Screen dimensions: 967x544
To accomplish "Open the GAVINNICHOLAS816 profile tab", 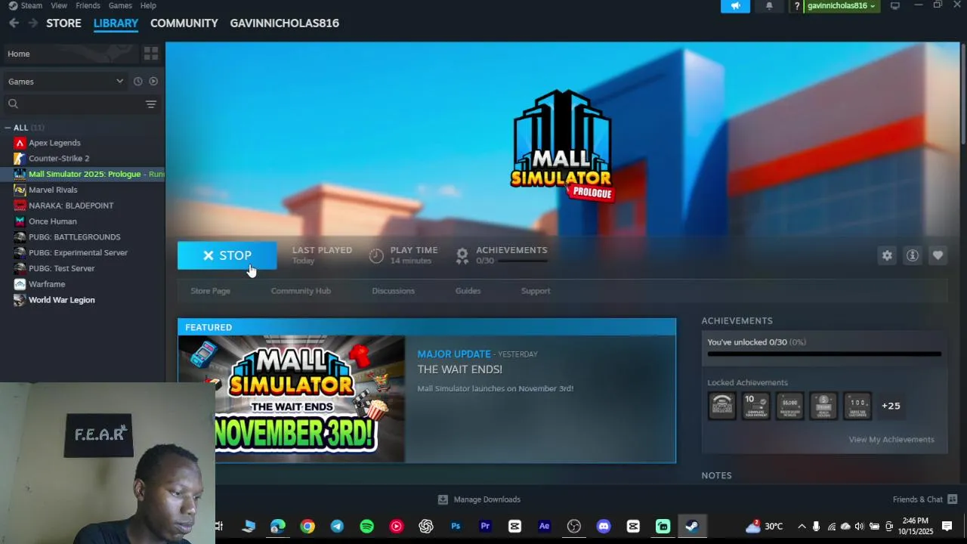I will 284,23.
